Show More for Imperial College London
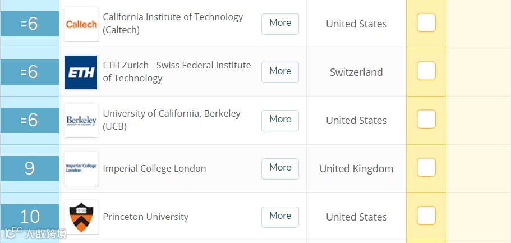The image size is (511, 243). (x=280, y=168)
